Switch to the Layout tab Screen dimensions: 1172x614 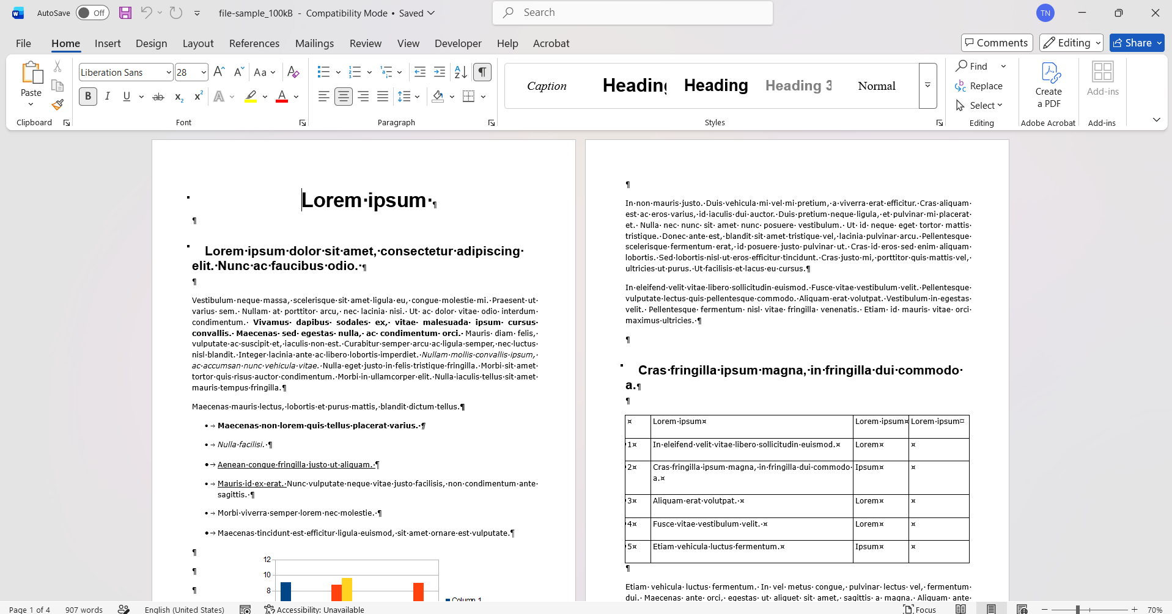[x=198, y=43]
